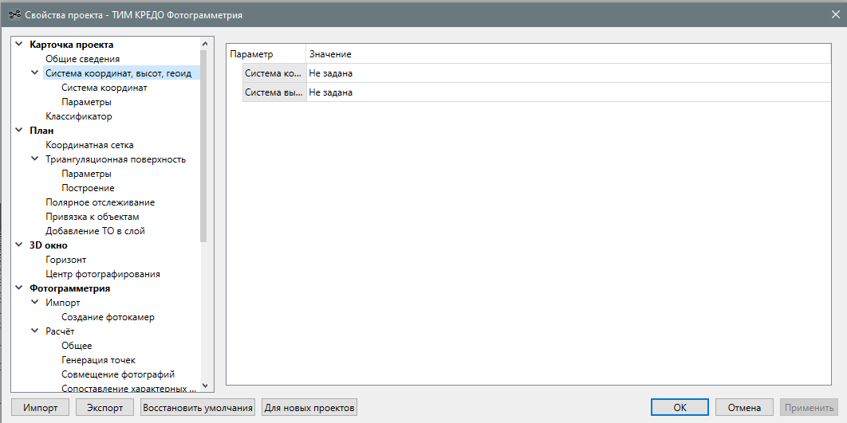Click the Экспорт button
This screenshot has height=423, width=847.
[x=104, y=407]
